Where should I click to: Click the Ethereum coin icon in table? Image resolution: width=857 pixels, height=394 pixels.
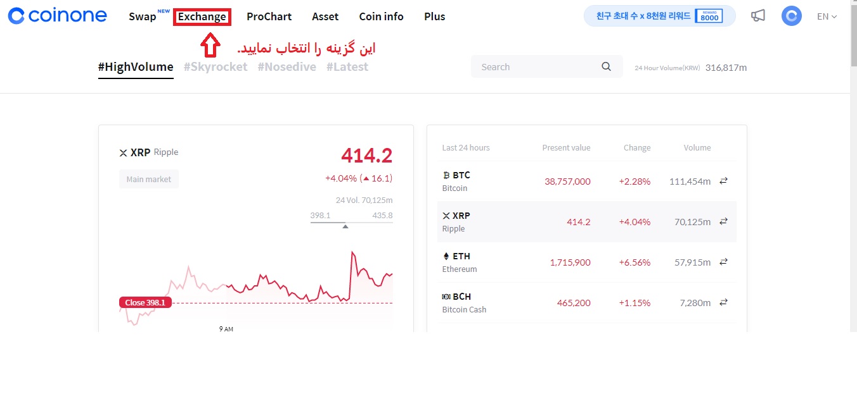click(446, 256)
